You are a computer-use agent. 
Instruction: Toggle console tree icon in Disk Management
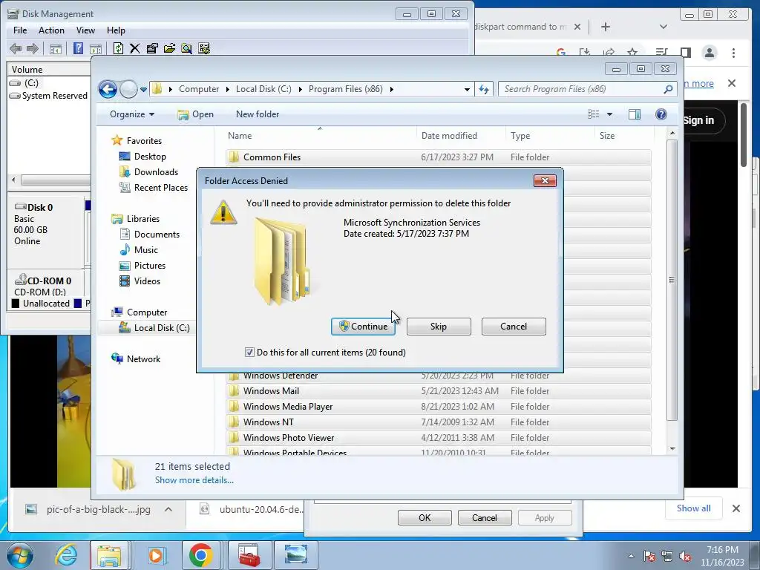tap(56, 48)
